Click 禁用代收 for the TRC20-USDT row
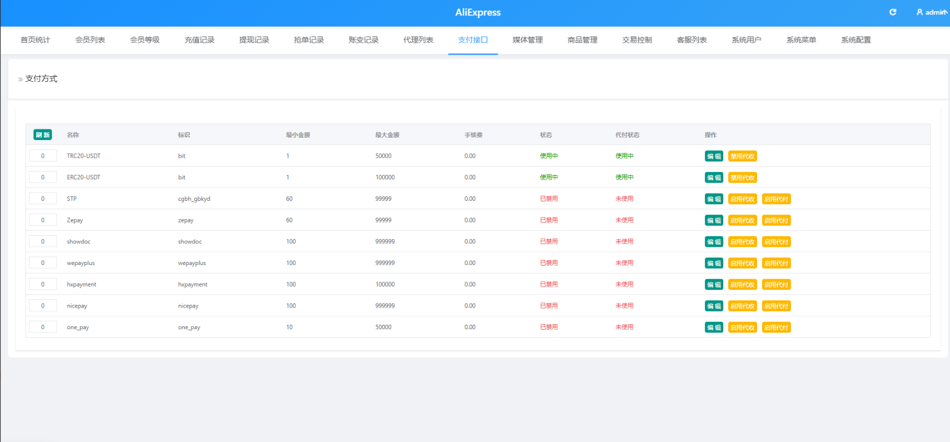Image resolution: width=950 pixels, height=442 pixels. pyautogui.click(x=743, y=156)
